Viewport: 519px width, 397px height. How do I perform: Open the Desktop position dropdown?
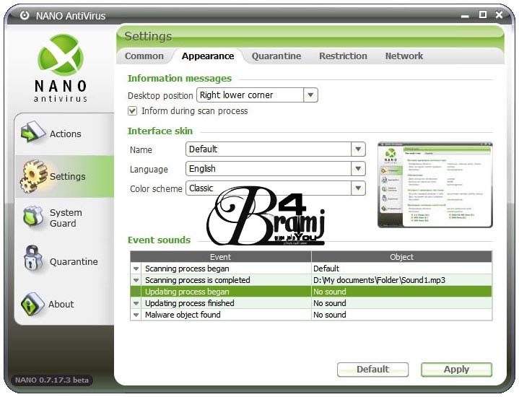click(310, 95)
